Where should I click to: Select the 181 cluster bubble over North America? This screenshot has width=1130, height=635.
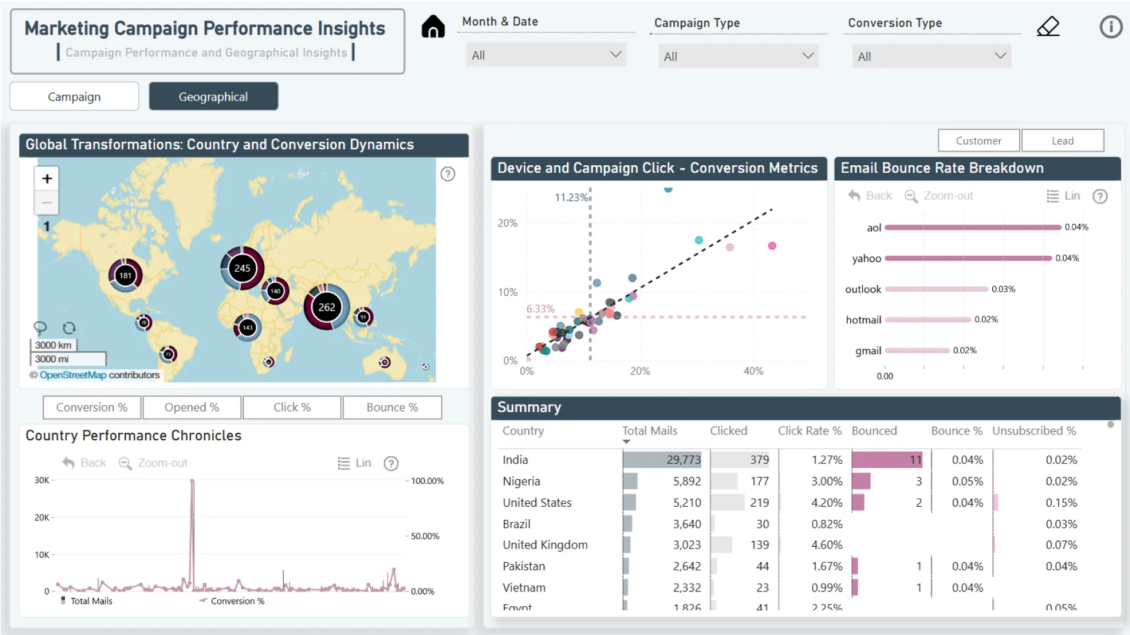[x=125, y=275]
